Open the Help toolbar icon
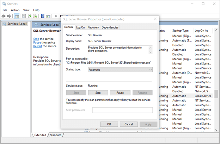Image resolution: width=220 pixels, height=144 pixels. point(43,16)
